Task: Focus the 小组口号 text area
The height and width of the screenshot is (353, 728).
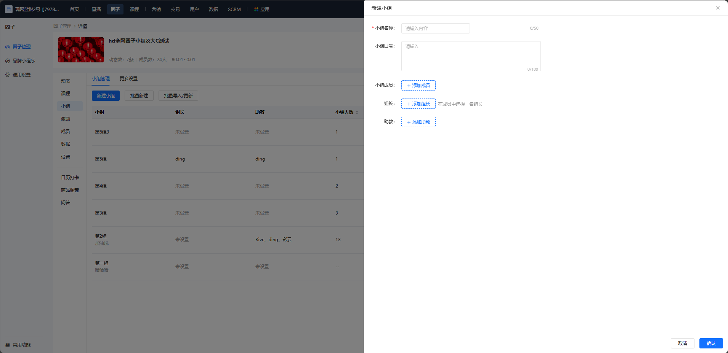Action: click(471, 56)
